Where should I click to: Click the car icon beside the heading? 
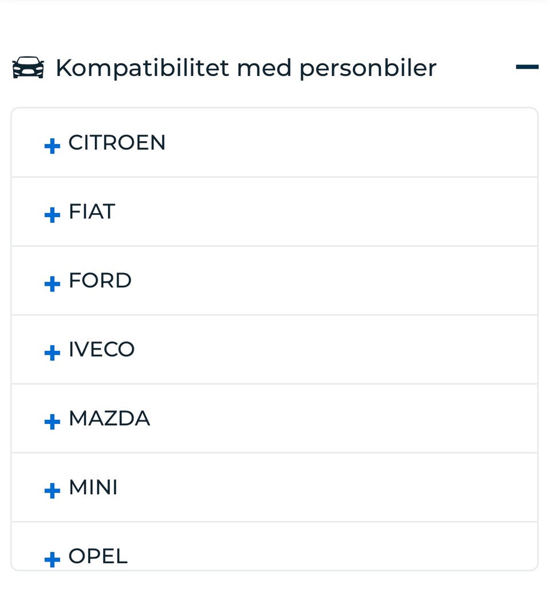tap(28, 68)
